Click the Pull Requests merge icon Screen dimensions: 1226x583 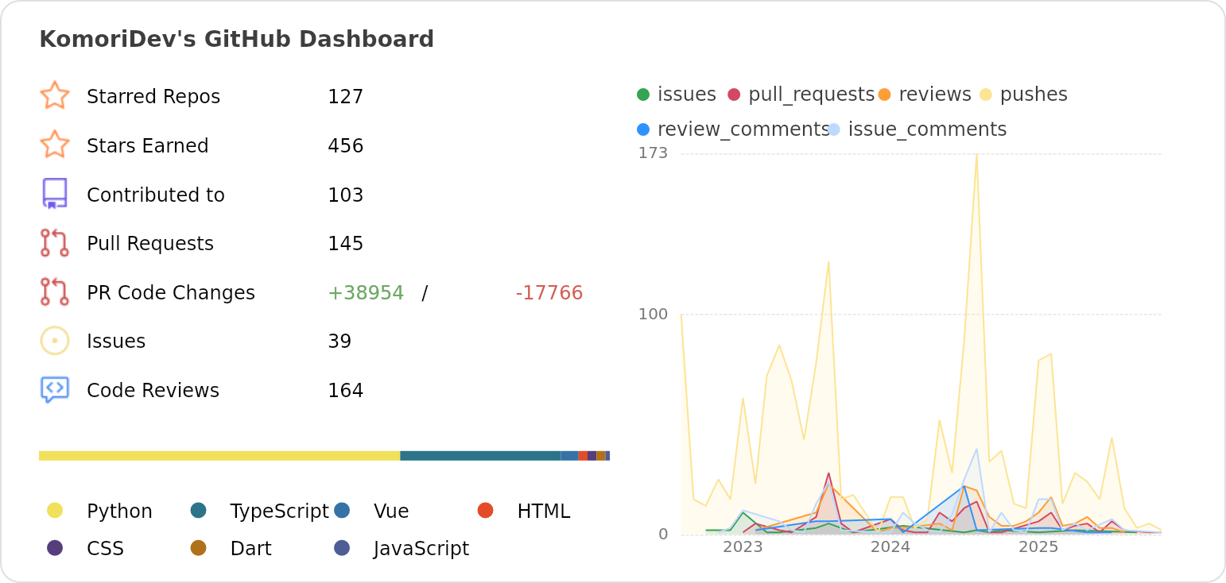tap(55, 243)
